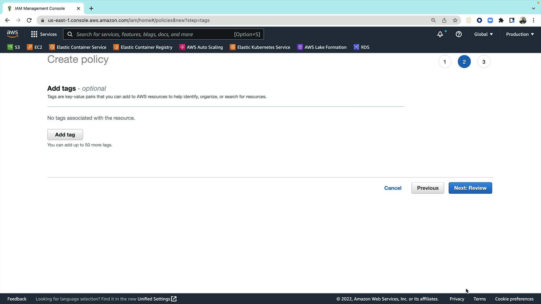Bookmark page with star icon

tap(455, 20)
